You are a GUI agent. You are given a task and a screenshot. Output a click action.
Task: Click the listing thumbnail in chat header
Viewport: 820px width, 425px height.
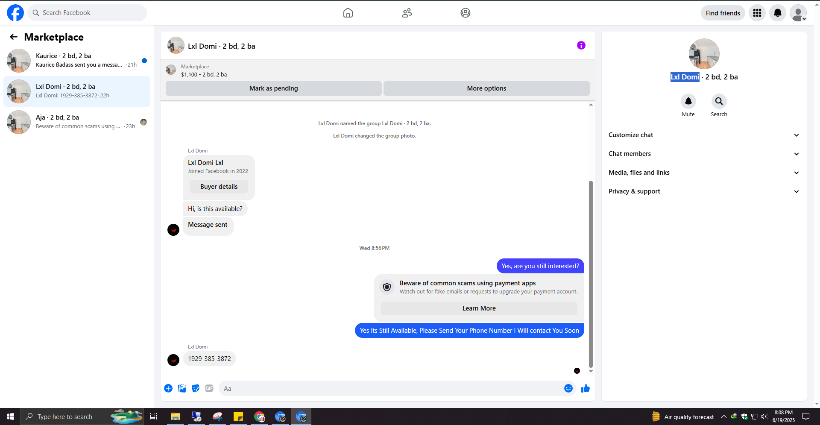171,70
